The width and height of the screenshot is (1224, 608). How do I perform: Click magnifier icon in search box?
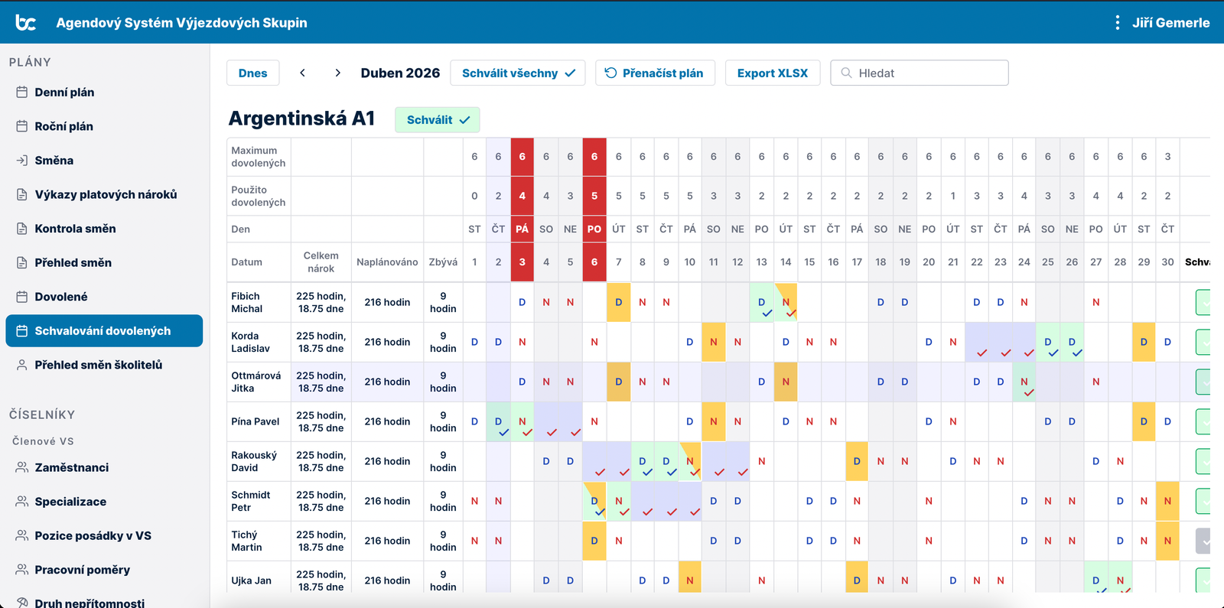pyautogui.click(x=846, y=73)
